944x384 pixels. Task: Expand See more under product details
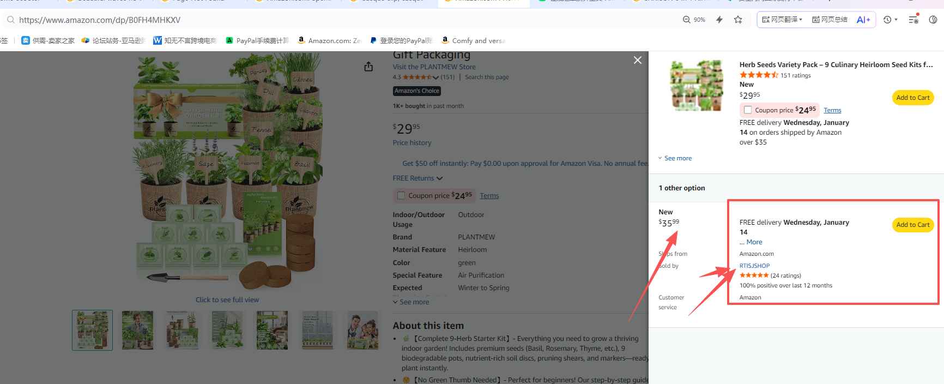(x=411, y=302)
